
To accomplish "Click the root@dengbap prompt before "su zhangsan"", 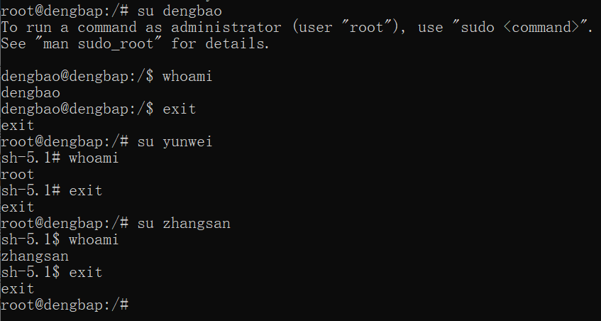I will pos(65,223).
